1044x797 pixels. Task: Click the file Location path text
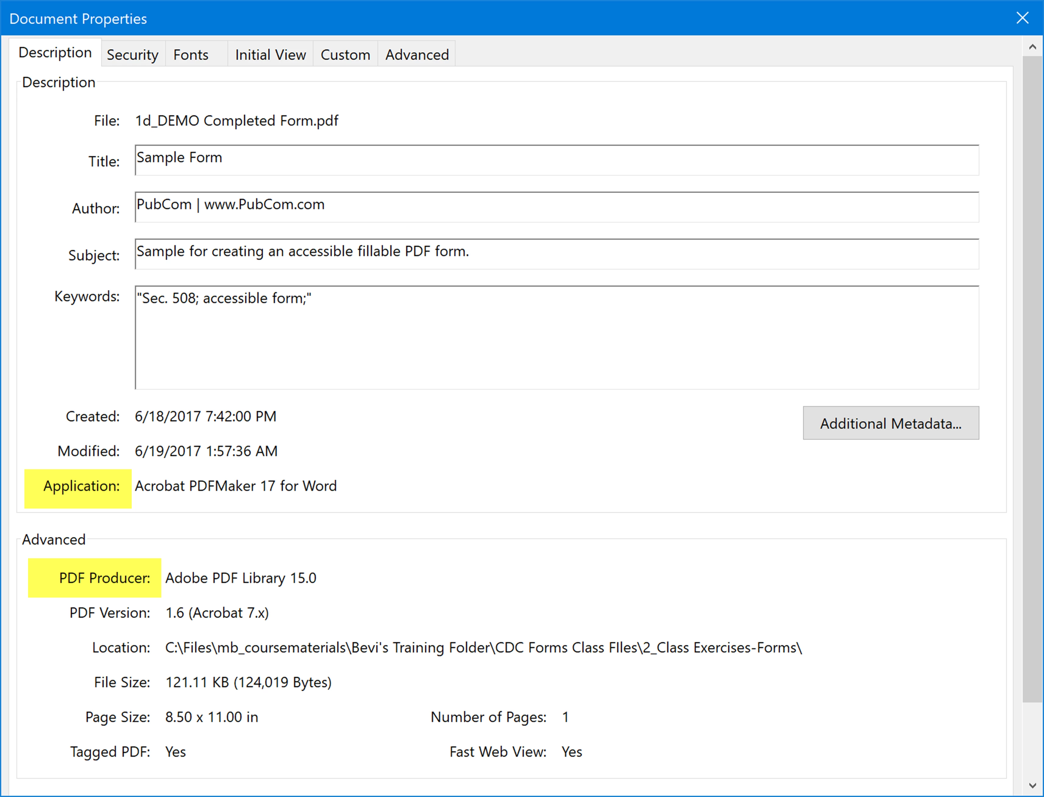[x=483, y=648]
